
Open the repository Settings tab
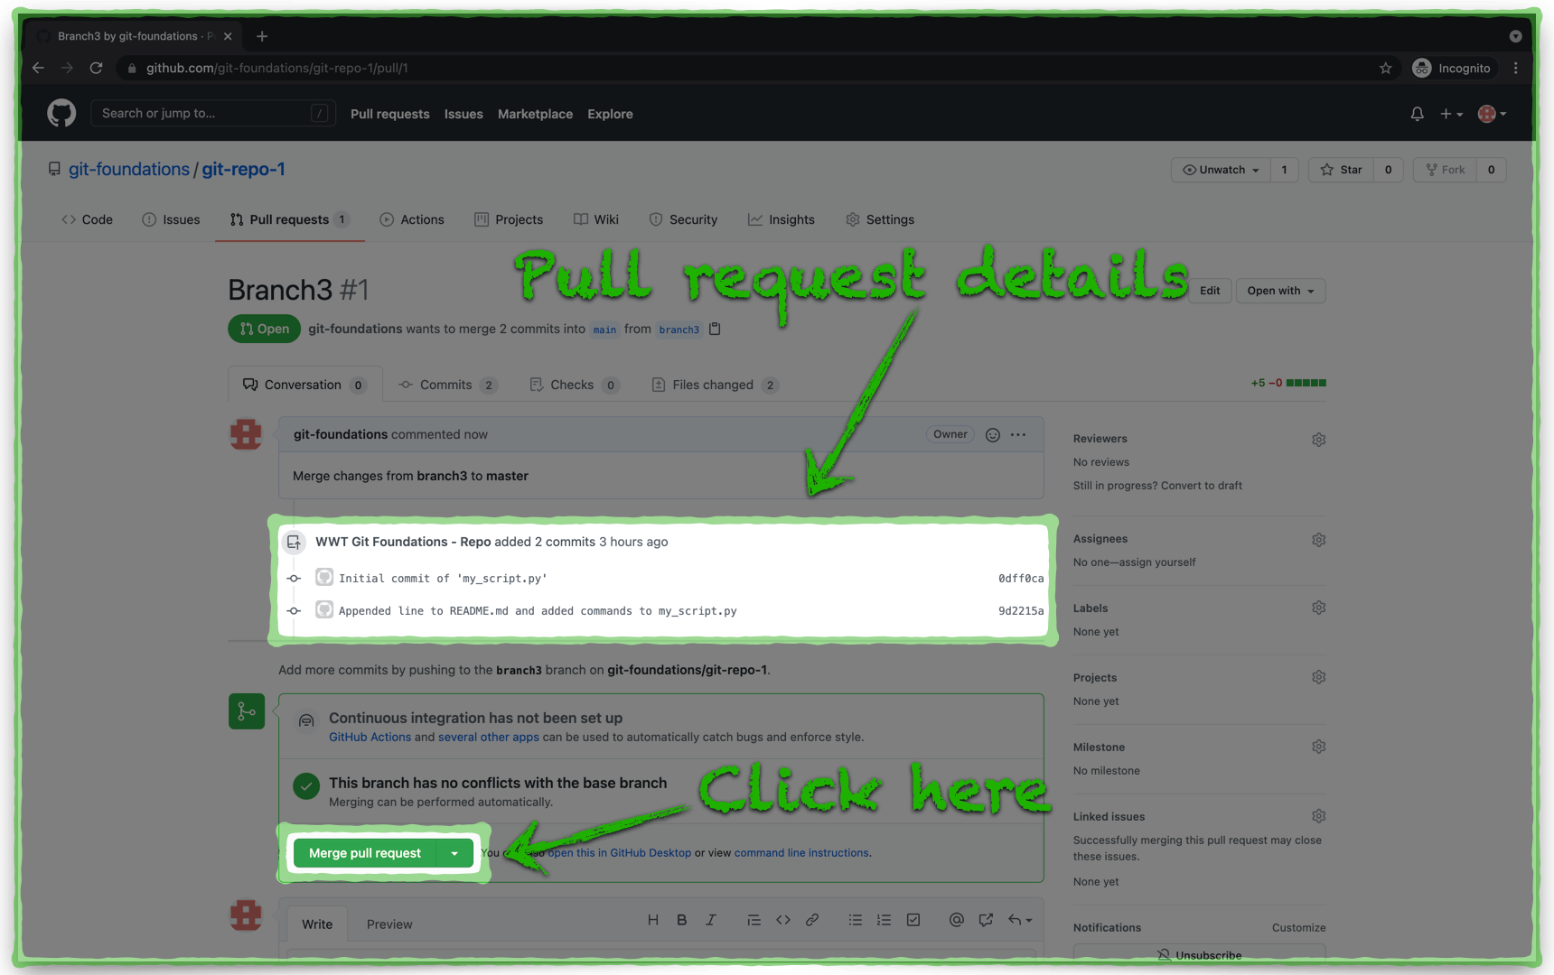[x=880, y=219]
